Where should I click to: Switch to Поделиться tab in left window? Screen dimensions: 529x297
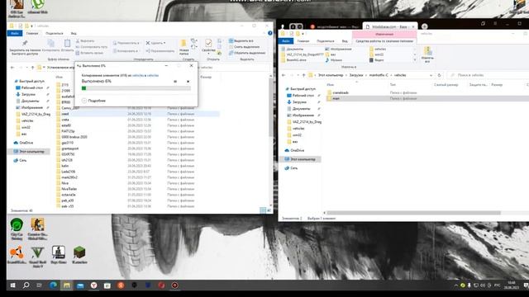[x=54, y=33]
